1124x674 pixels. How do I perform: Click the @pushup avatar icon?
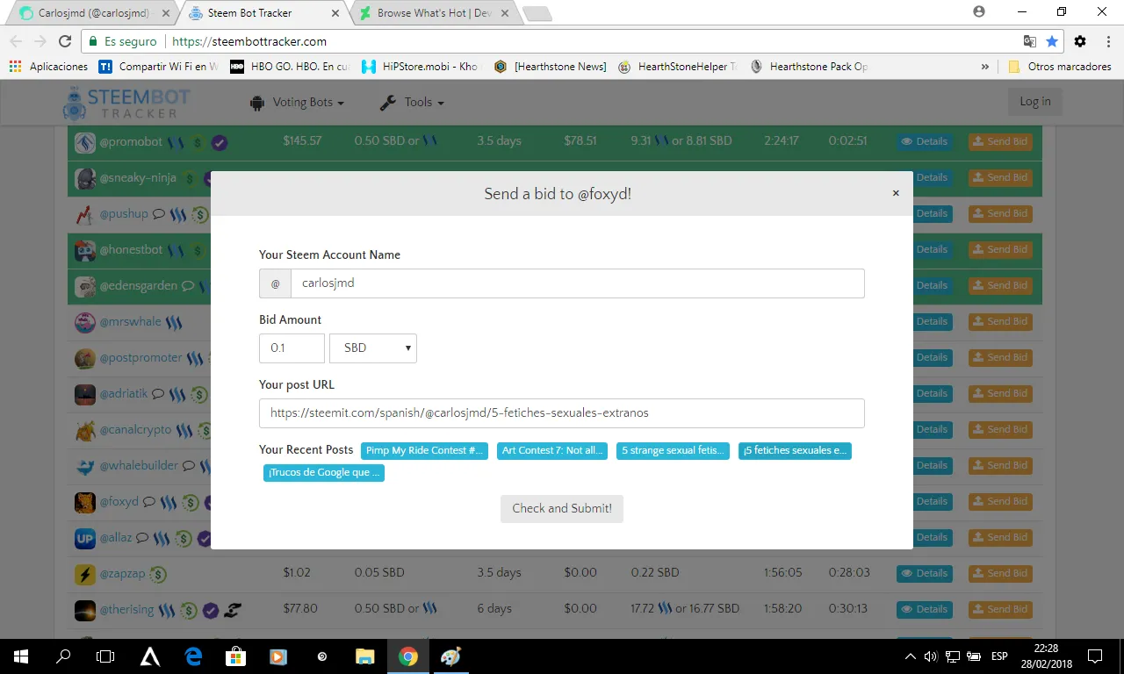tap(85, 214)
